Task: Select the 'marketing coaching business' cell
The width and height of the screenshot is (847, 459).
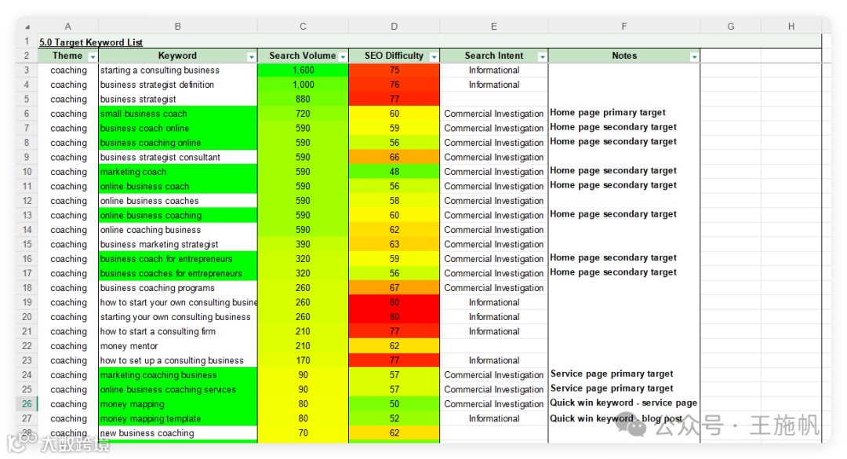Action: [178, 375]
